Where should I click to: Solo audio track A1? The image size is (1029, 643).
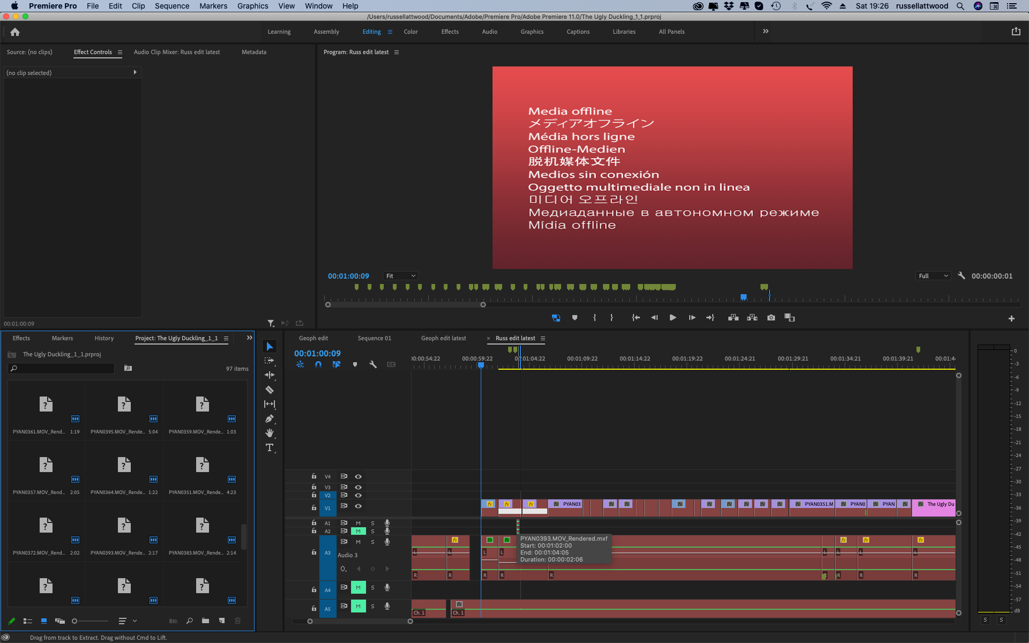372,523
